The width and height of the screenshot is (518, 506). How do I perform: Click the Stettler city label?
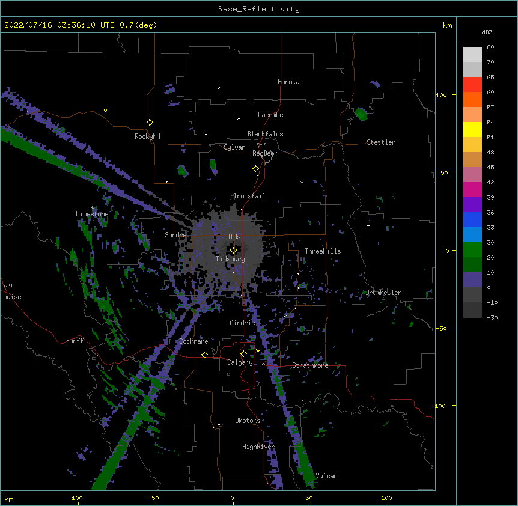coord(381,142)
